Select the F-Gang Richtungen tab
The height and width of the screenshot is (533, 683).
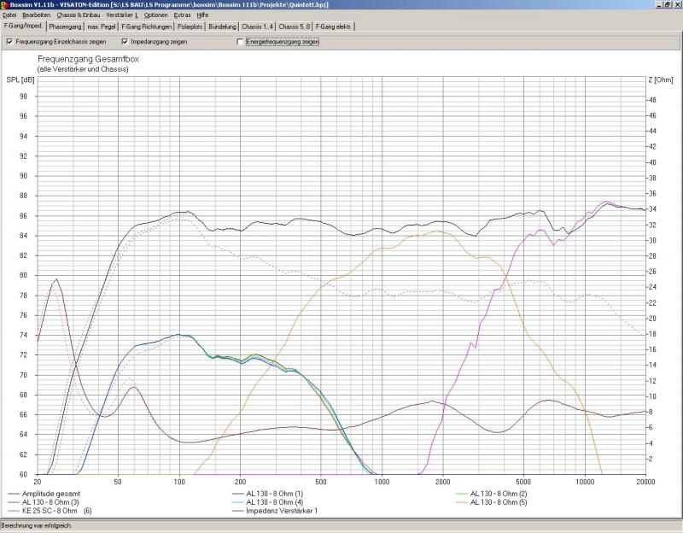(146, 26)
